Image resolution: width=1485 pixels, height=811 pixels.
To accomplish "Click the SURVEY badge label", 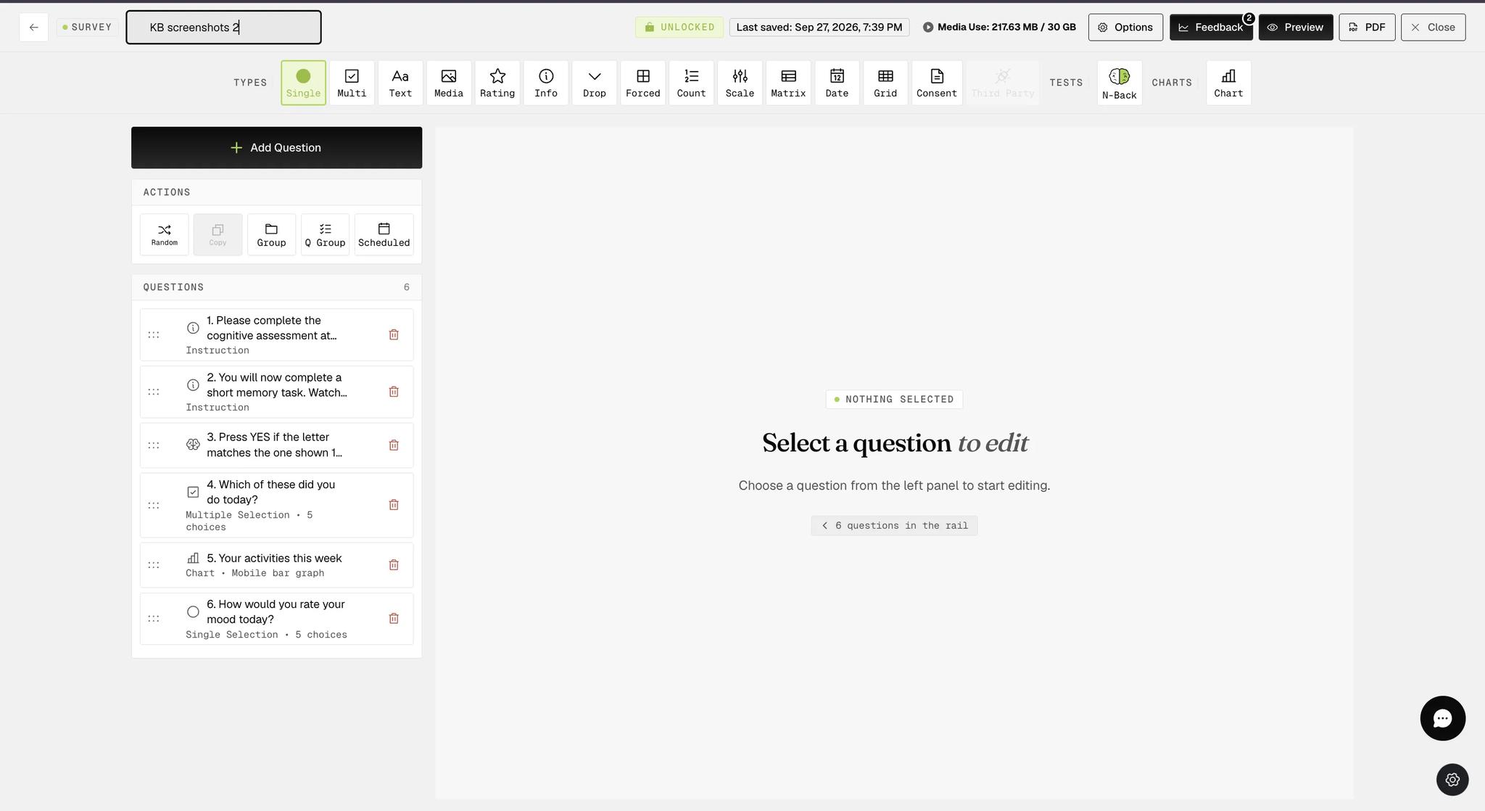I will [x=87, y=28].
